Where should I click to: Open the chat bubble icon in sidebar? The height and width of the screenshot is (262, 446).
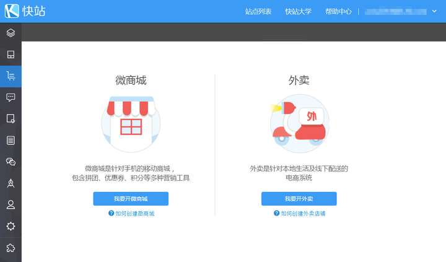coord(11,97)
